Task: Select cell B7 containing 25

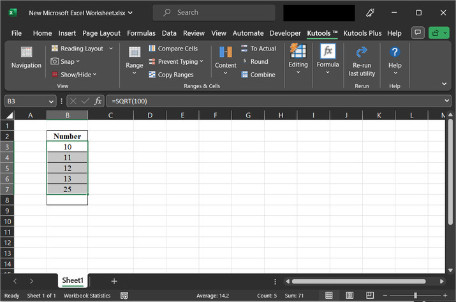Action: (67, 189)
